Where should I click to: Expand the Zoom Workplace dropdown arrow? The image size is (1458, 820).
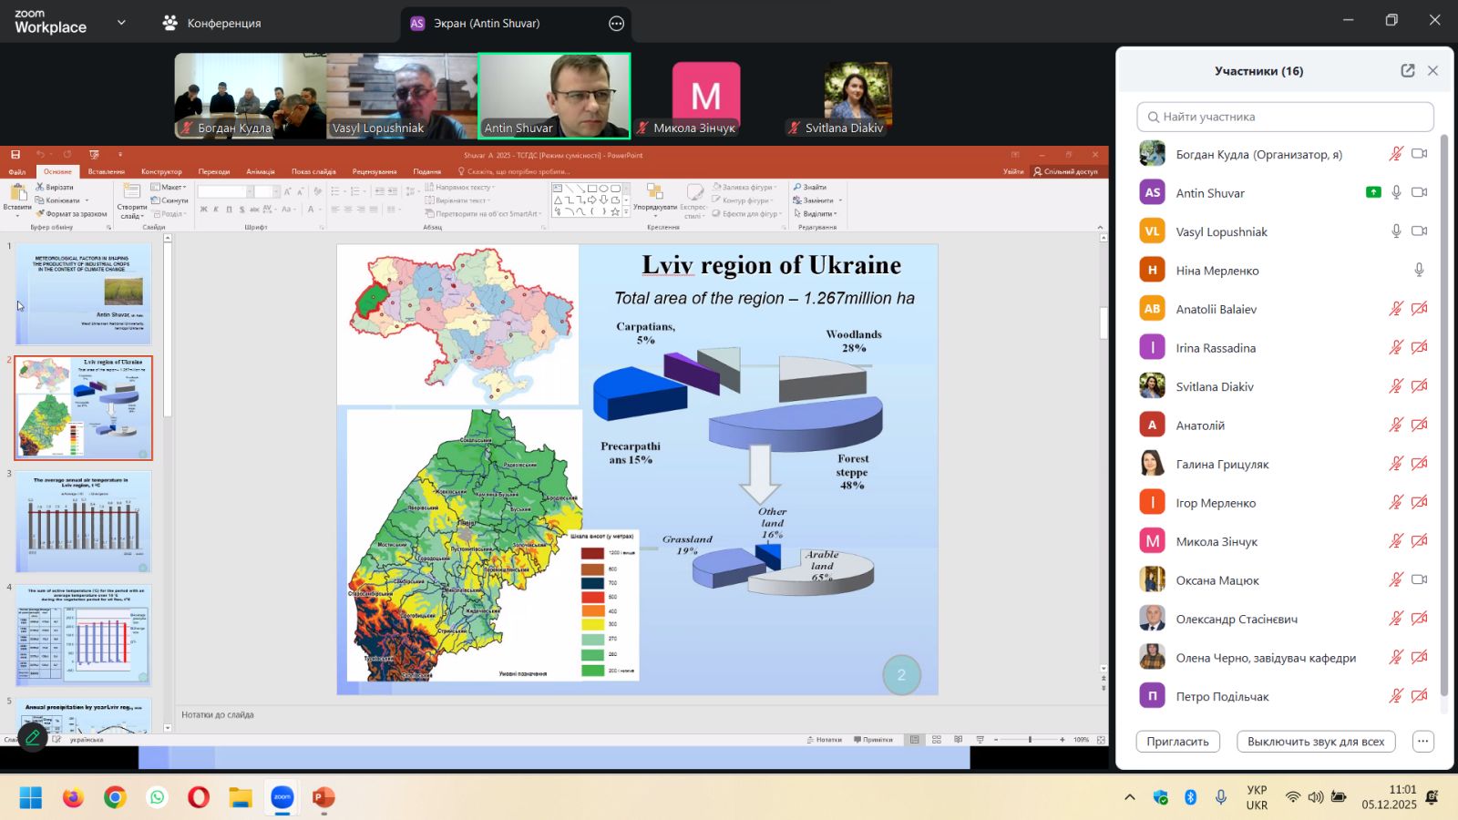click(121, 23)
